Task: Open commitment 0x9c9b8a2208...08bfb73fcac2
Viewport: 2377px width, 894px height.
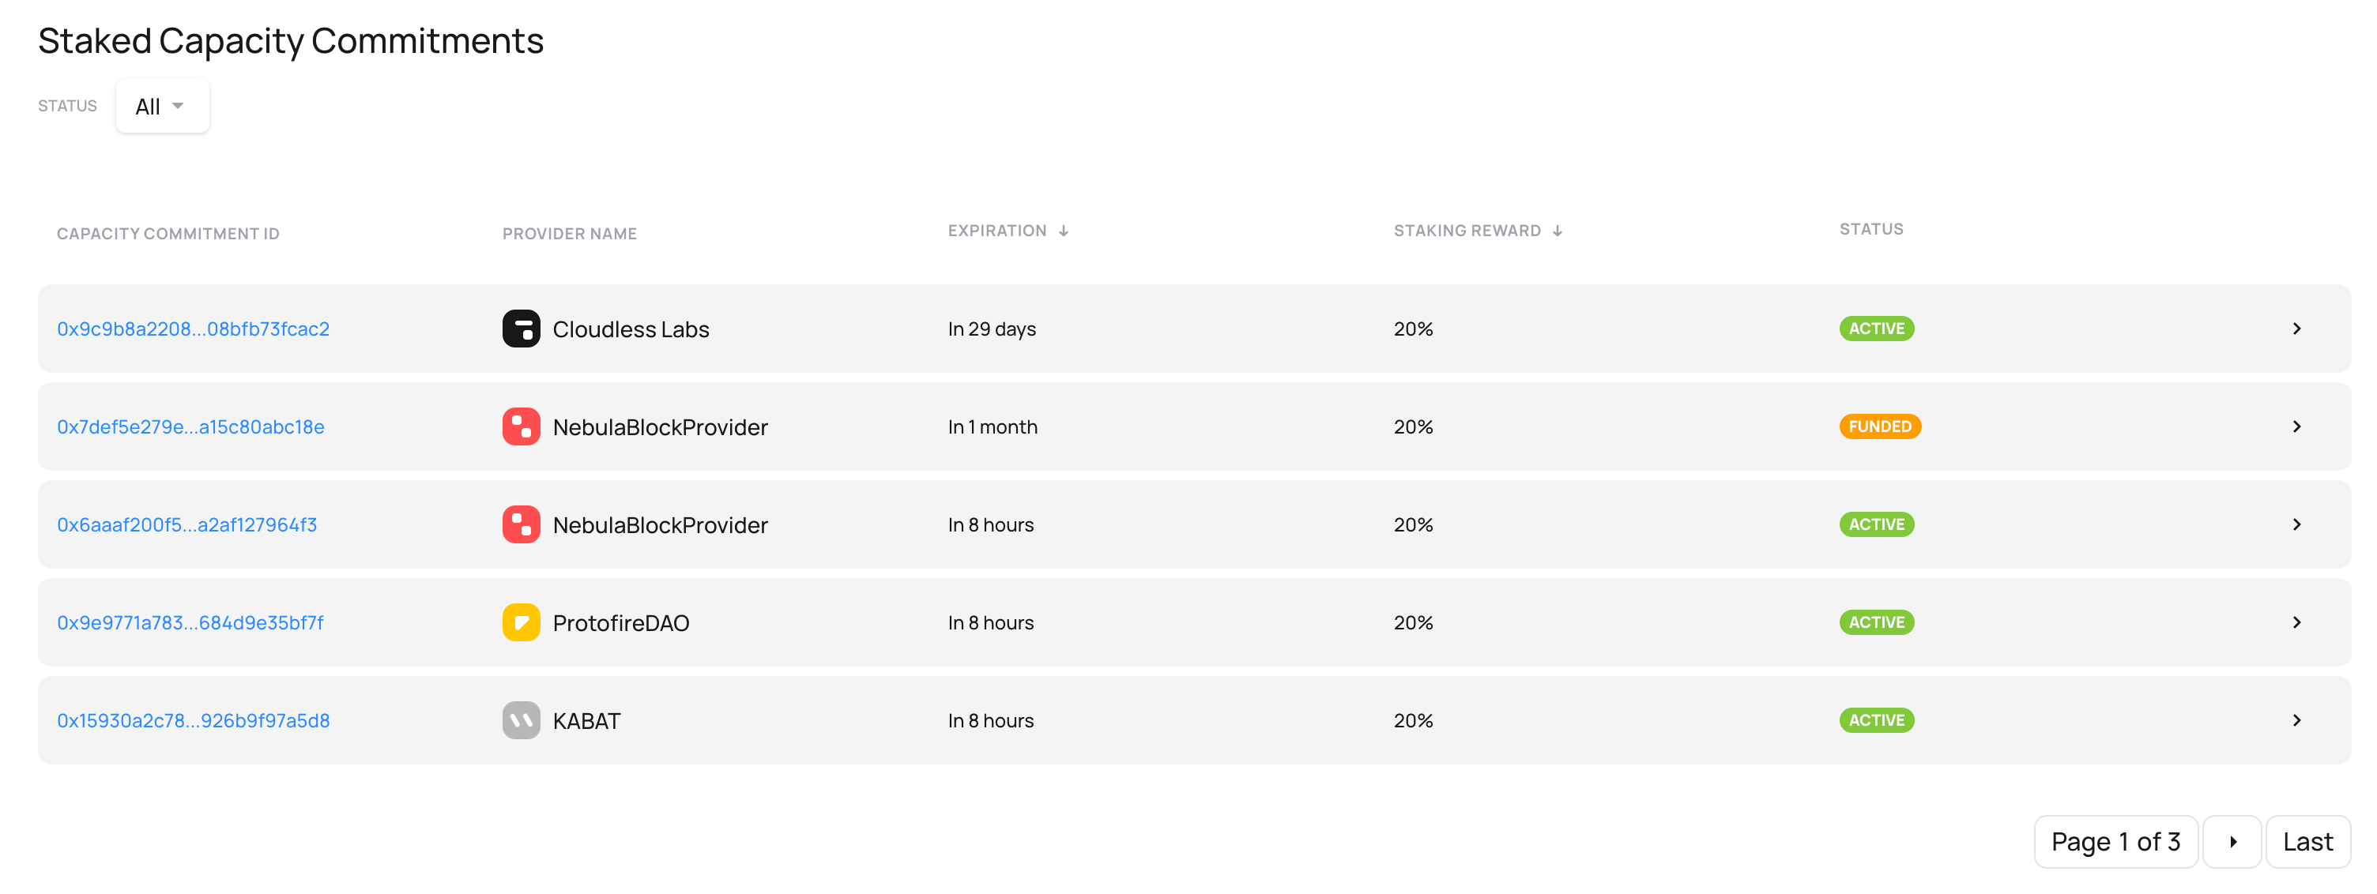Action: [x=193, y=329]
